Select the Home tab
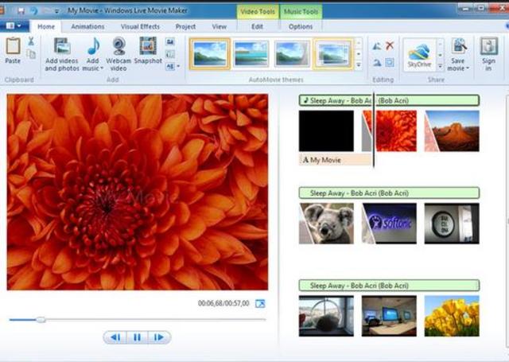This screenshot has height=362, width=509. click(x=46, y=26)
